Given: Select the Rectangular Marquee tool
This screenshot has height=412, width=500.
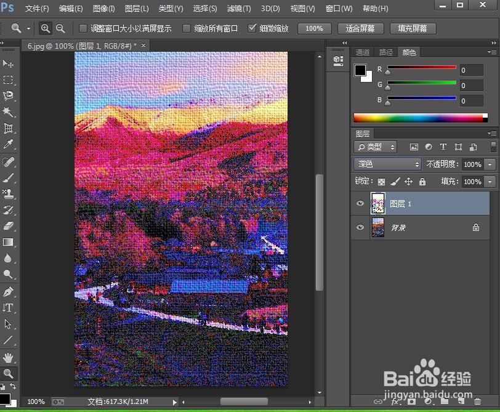Looking at the screenshot, I should tap(8, 79).
